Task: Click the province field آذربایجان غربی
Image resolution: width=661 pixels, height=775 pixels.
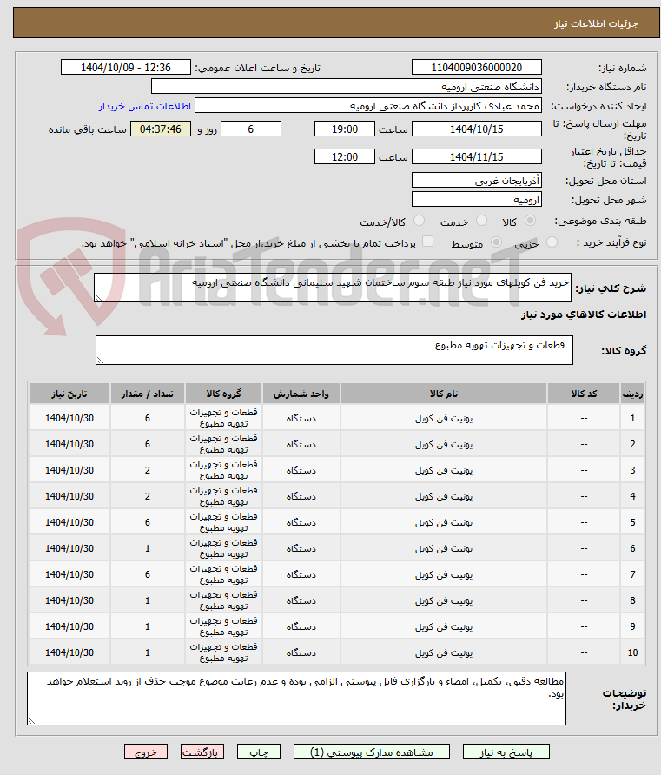Action: point(476,181)
